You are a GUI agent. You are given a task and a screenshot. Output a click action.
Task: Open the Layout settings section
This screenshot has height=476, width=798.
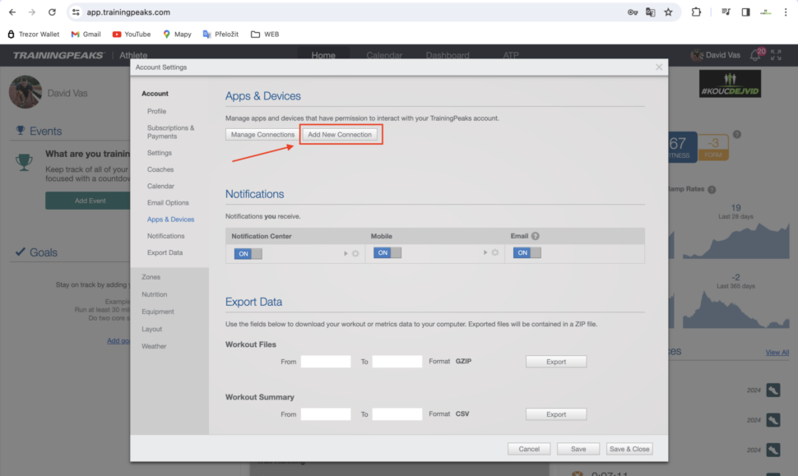(x=151, y=329)
